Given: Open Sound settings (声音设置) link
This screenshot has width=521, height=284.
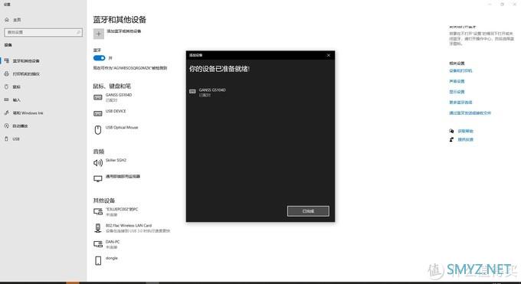Looking at the screenshot, I should pyautogui.click(x=457, y=81).
